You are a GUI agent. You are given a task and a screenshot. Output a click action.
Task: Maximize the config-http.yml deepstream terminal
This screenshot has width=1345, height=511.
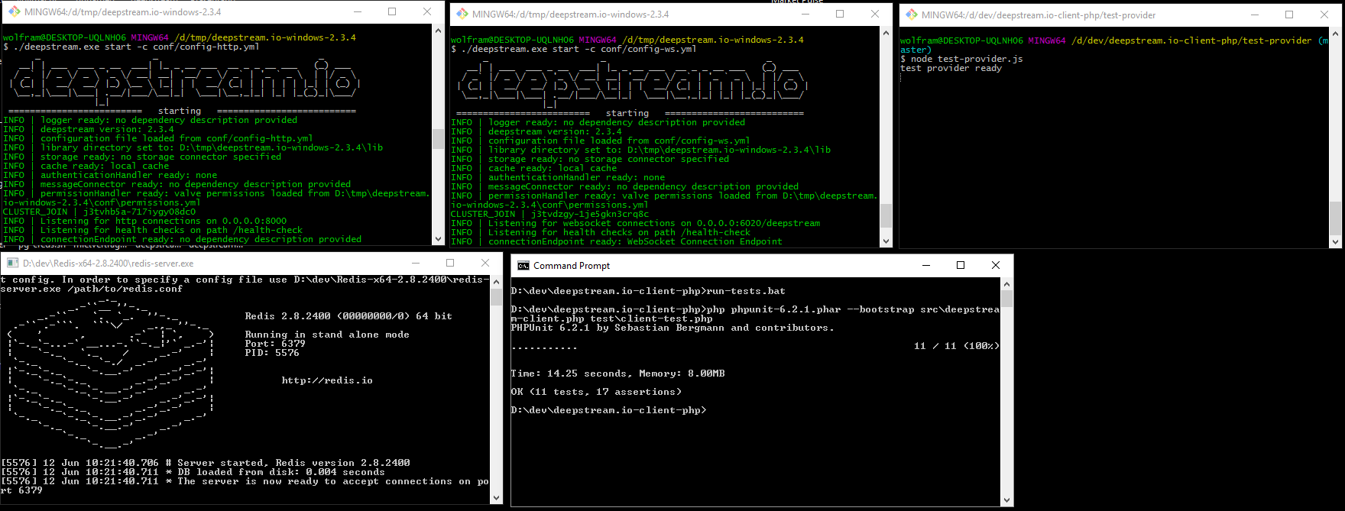click(x=392, y=12)
